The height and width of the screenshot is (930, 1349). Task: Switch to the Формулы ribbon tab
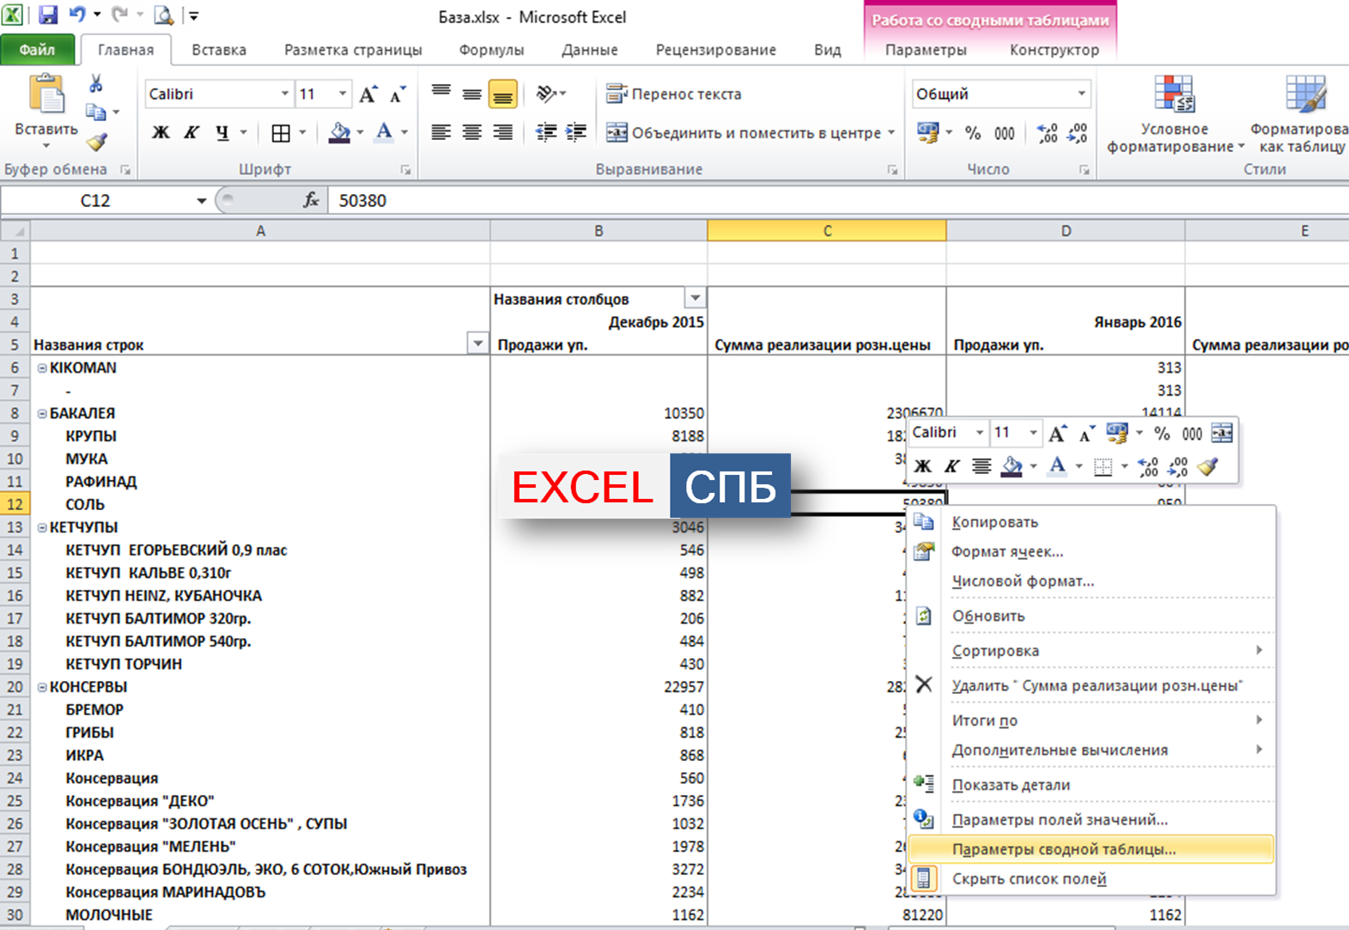tap(490, 50)
